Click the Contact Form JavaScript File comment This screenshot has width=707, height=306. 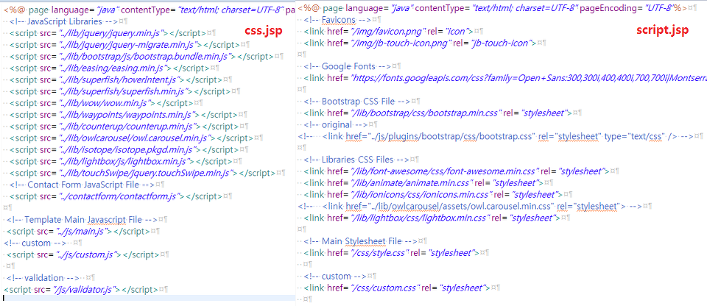[x=82, y=185]
